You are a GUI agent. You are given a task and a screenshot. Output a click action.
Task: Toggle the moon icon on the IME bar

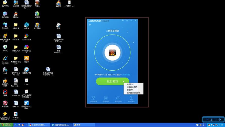[211, 120]
